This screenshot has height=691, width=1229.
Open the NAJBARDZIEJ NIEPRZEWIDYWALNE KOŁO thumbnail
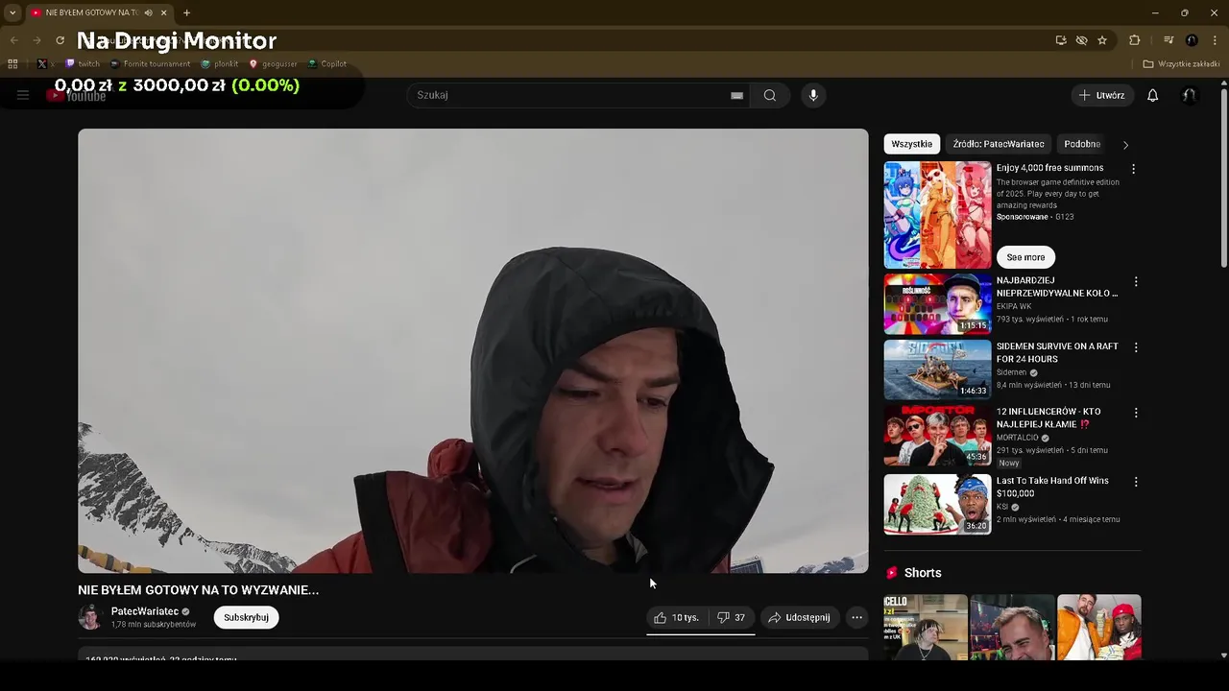[x=937, y=304]
